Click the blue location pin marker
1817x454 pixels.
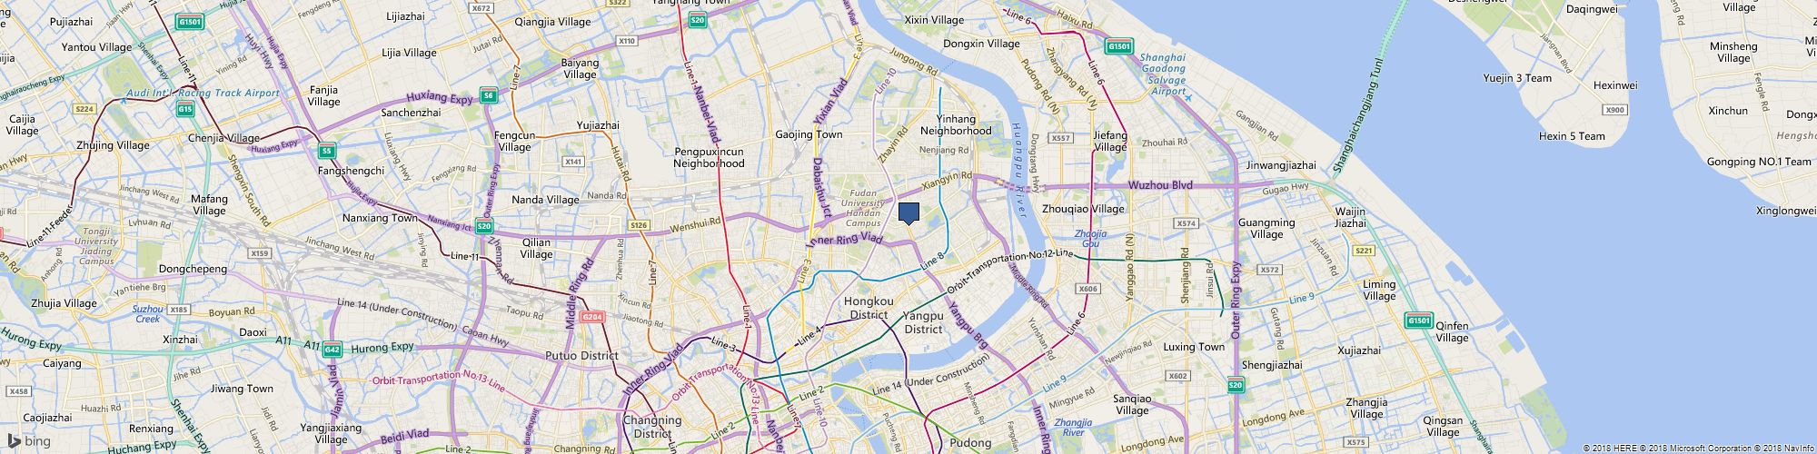[x=908, y=213]
